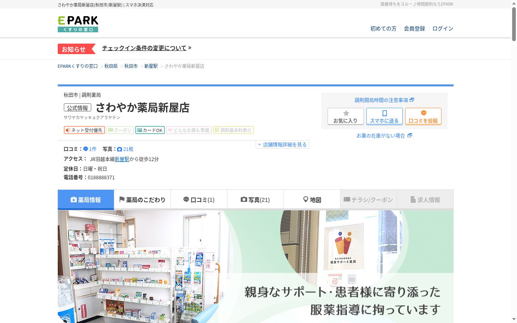Click the smartphone icon on スマホに送る
The width and height of the screenshot is (517, 323).
(x=385, y=113)
